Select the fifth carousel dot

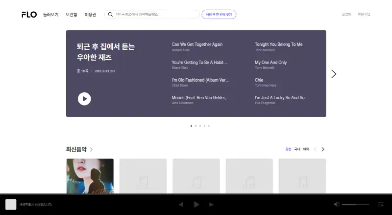coord(209,126)
